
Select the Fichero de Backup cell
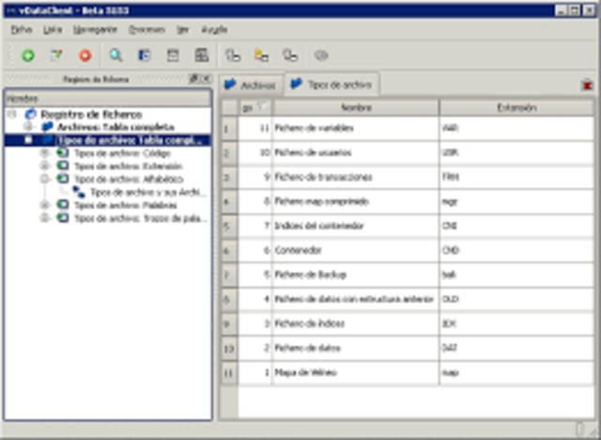356,275
